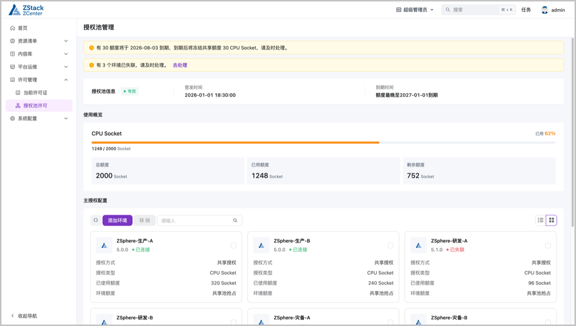The height and width of the screenshot is (326, 576).
Task: Collapse the 许可管理 menu chevron
Action: 66,80
